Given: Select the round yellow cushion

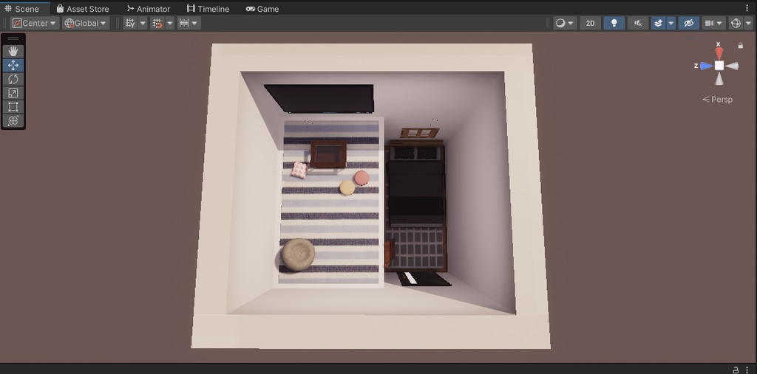Looking at the screenshot, I should tap(347, 187).
